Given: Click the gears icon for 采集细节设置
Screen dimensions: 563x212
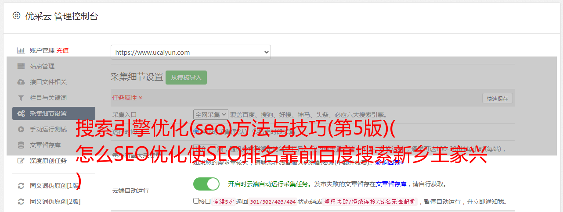Looking at the screenshot, I should (x=21, y=113).
